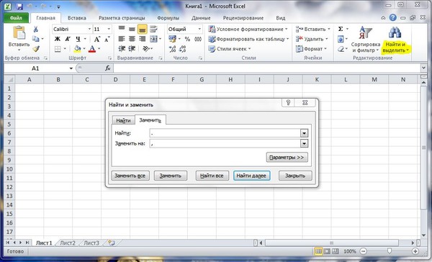Align cell text left
The height and width of the screenshot is (262, 432).
pyautogui.click(x=122, y=39)
